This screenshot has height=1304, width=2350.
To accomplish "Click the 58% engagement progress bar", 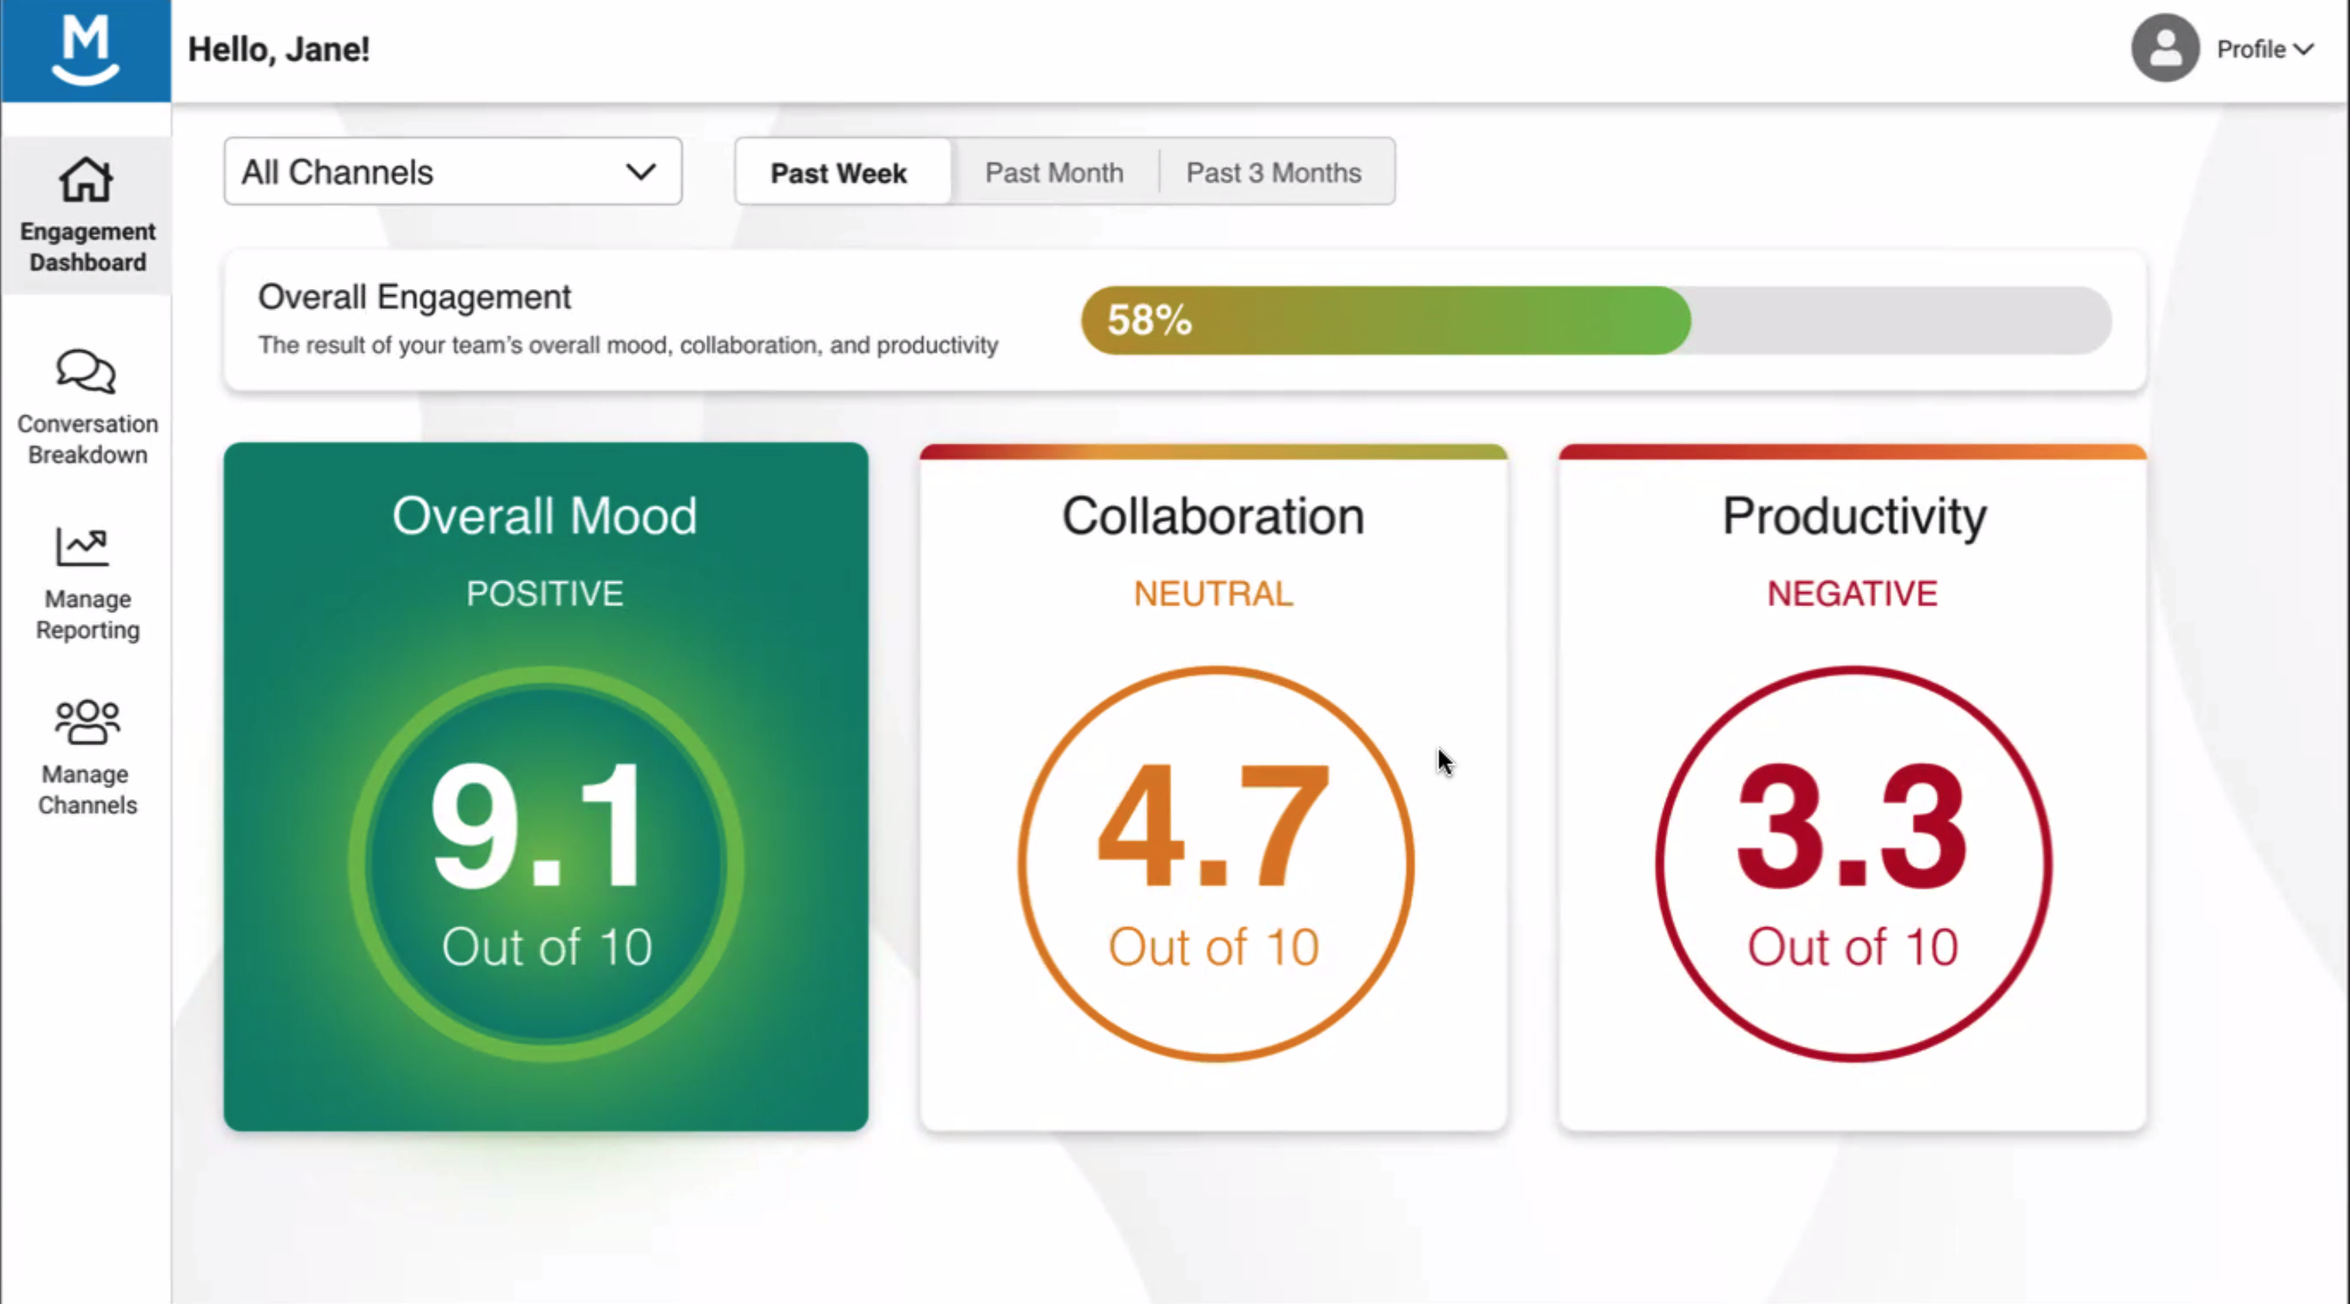I will coord(1596,320).
